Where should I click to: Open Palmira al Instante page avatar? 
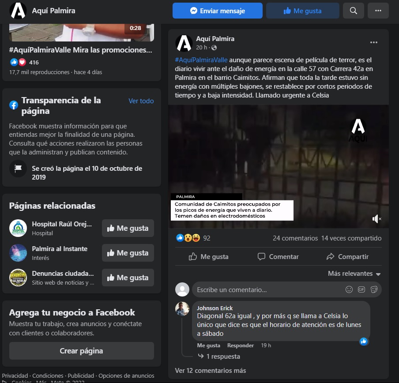(18, 253)
